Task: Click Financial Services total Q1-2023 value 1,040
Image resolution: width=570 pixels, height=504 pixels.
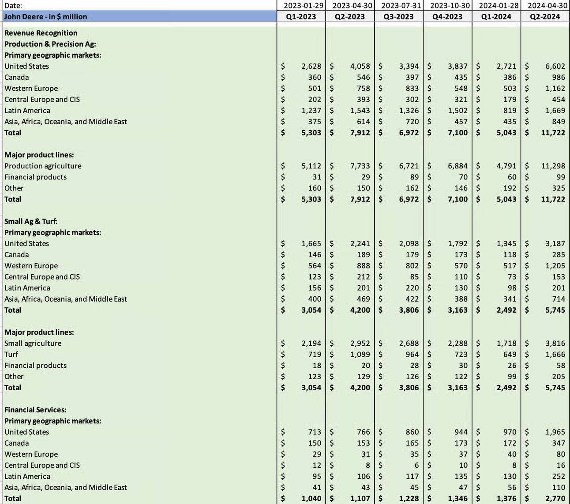Action: tap(311, 499)
